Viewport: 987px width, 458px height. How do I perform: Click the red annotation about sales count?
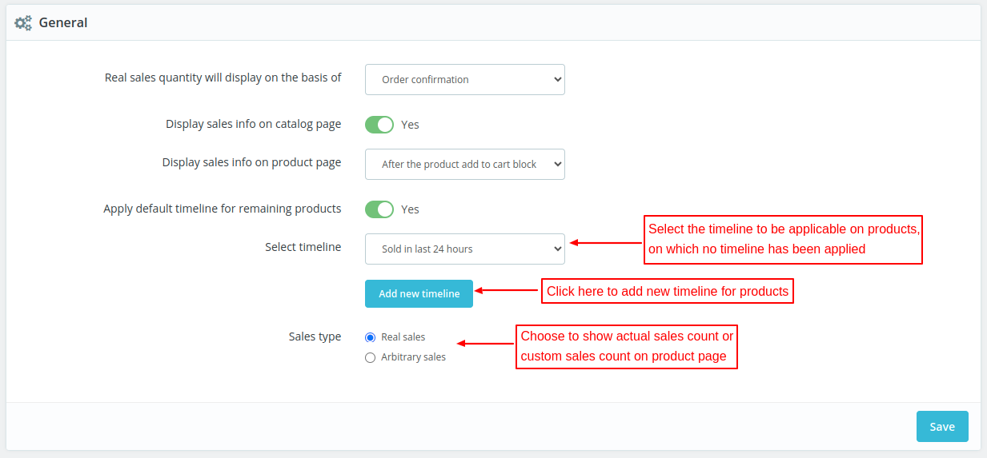(626, 346)
